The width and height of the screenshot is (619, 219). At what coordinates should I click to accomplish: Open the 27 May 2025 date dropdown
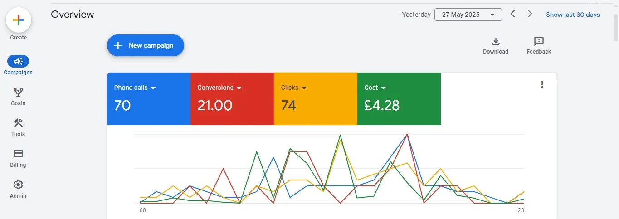(468, 15)
